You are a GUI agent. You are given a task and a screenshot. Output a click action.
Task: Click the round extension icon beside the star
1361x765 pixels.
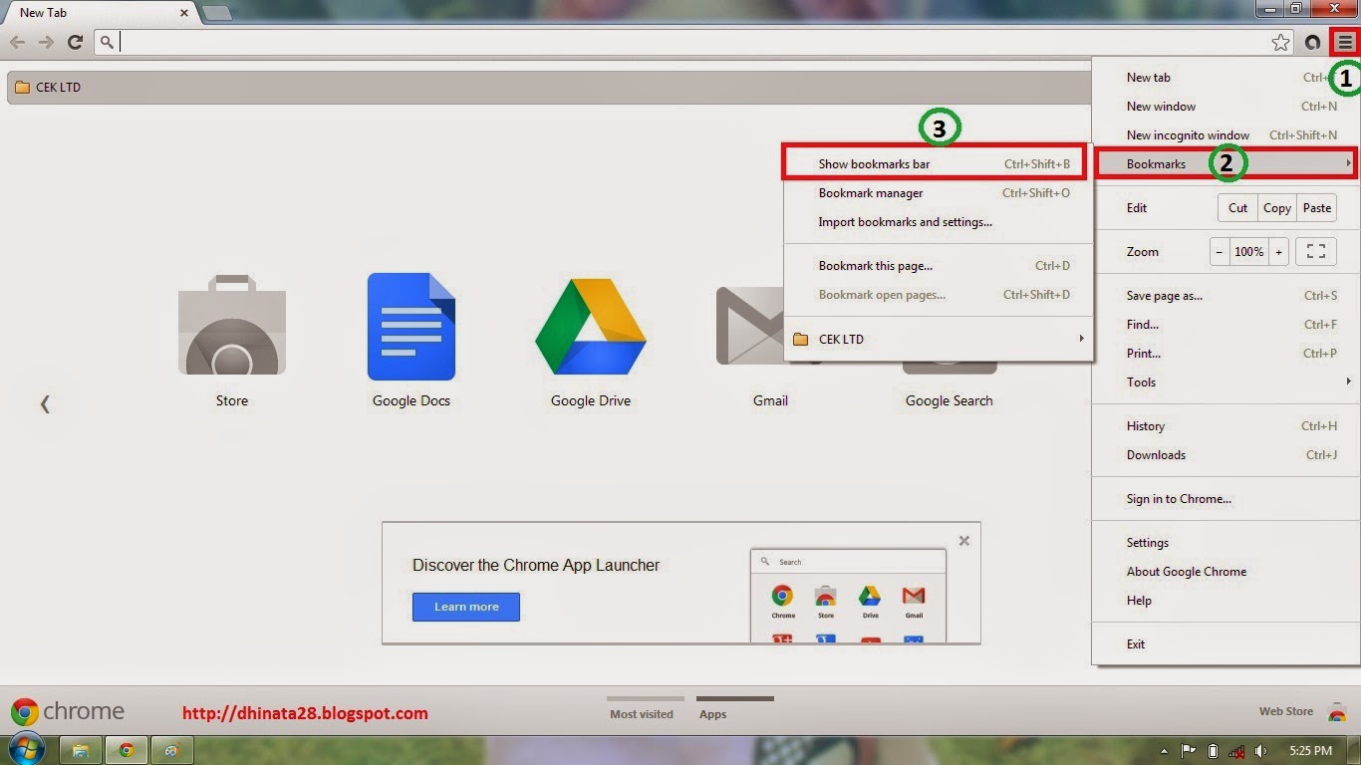1313,42
